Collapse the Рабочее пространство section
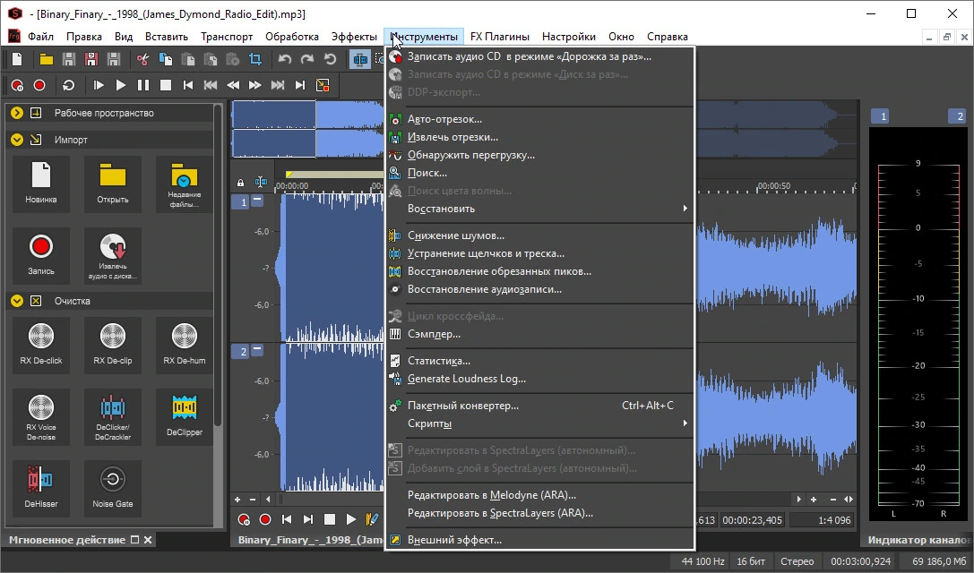 tap(17, 113)
